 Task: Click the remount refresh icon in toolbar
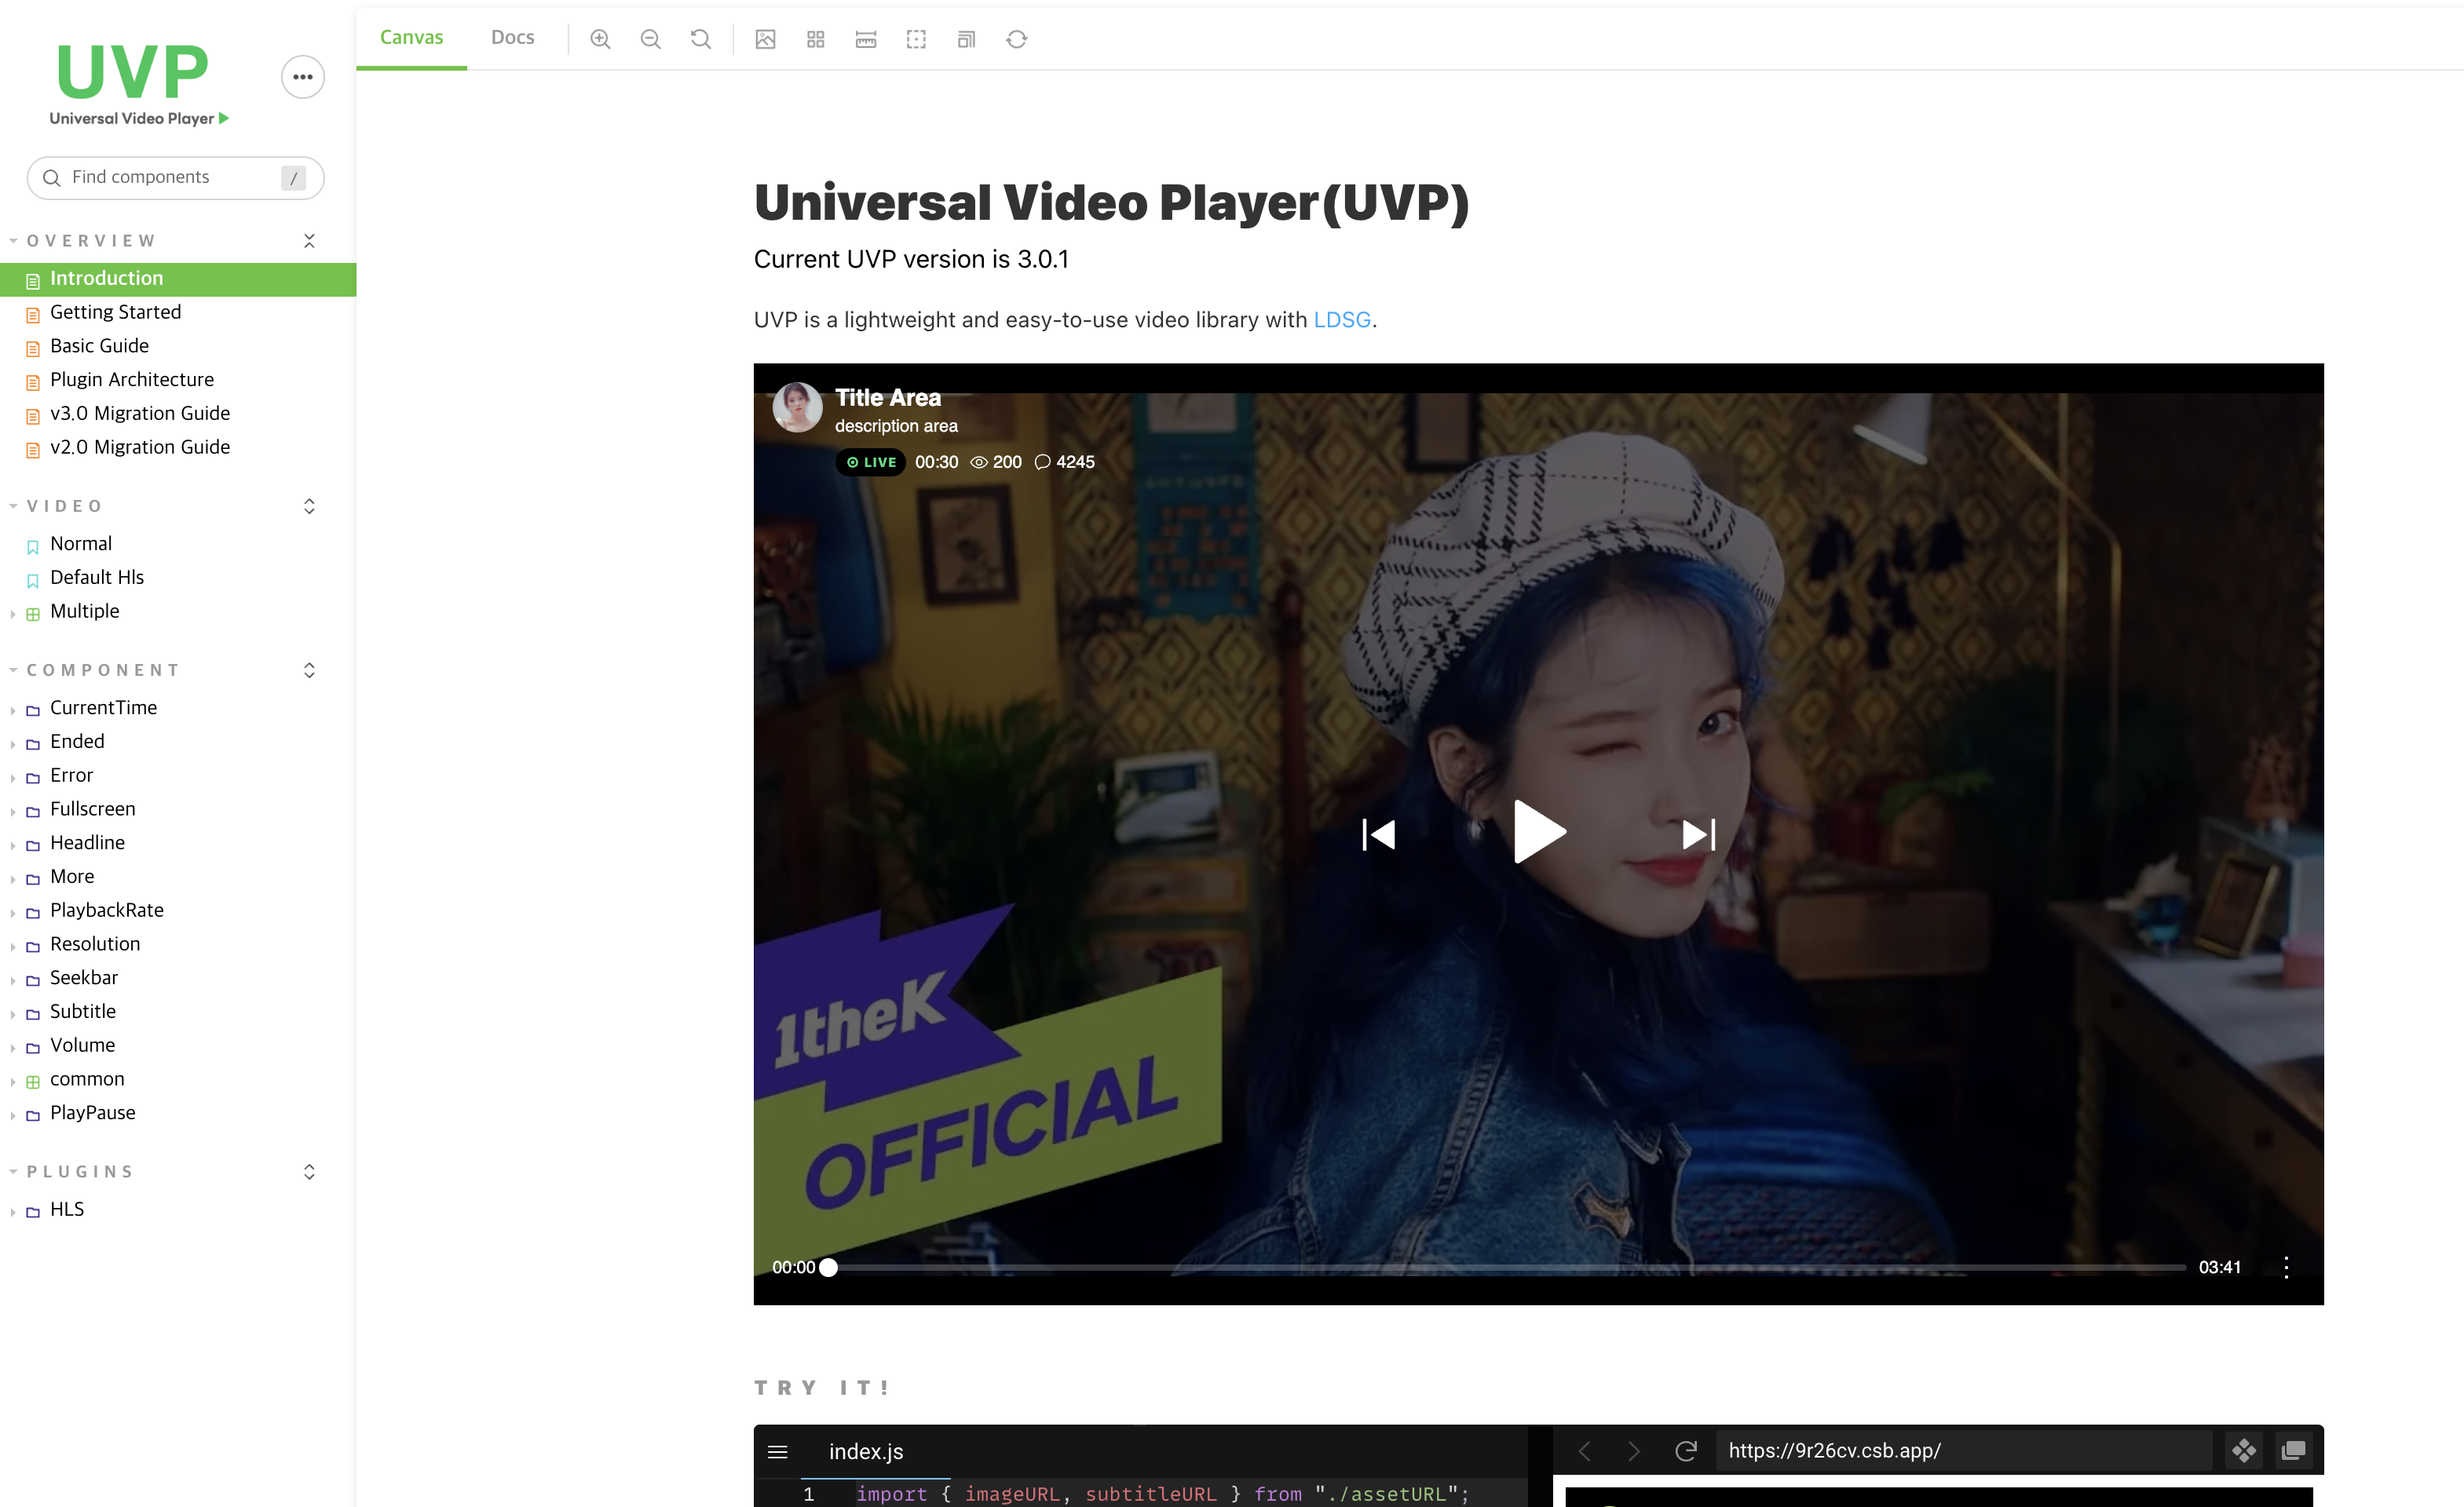(1017, 39)
